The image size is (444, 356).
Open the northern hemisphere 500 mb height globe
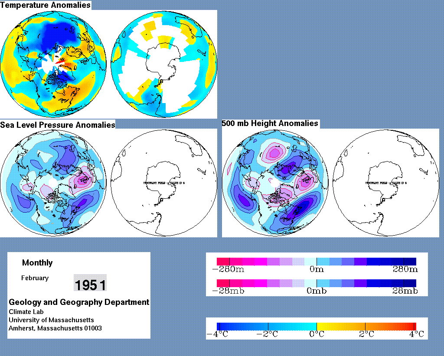pos(275,183)
